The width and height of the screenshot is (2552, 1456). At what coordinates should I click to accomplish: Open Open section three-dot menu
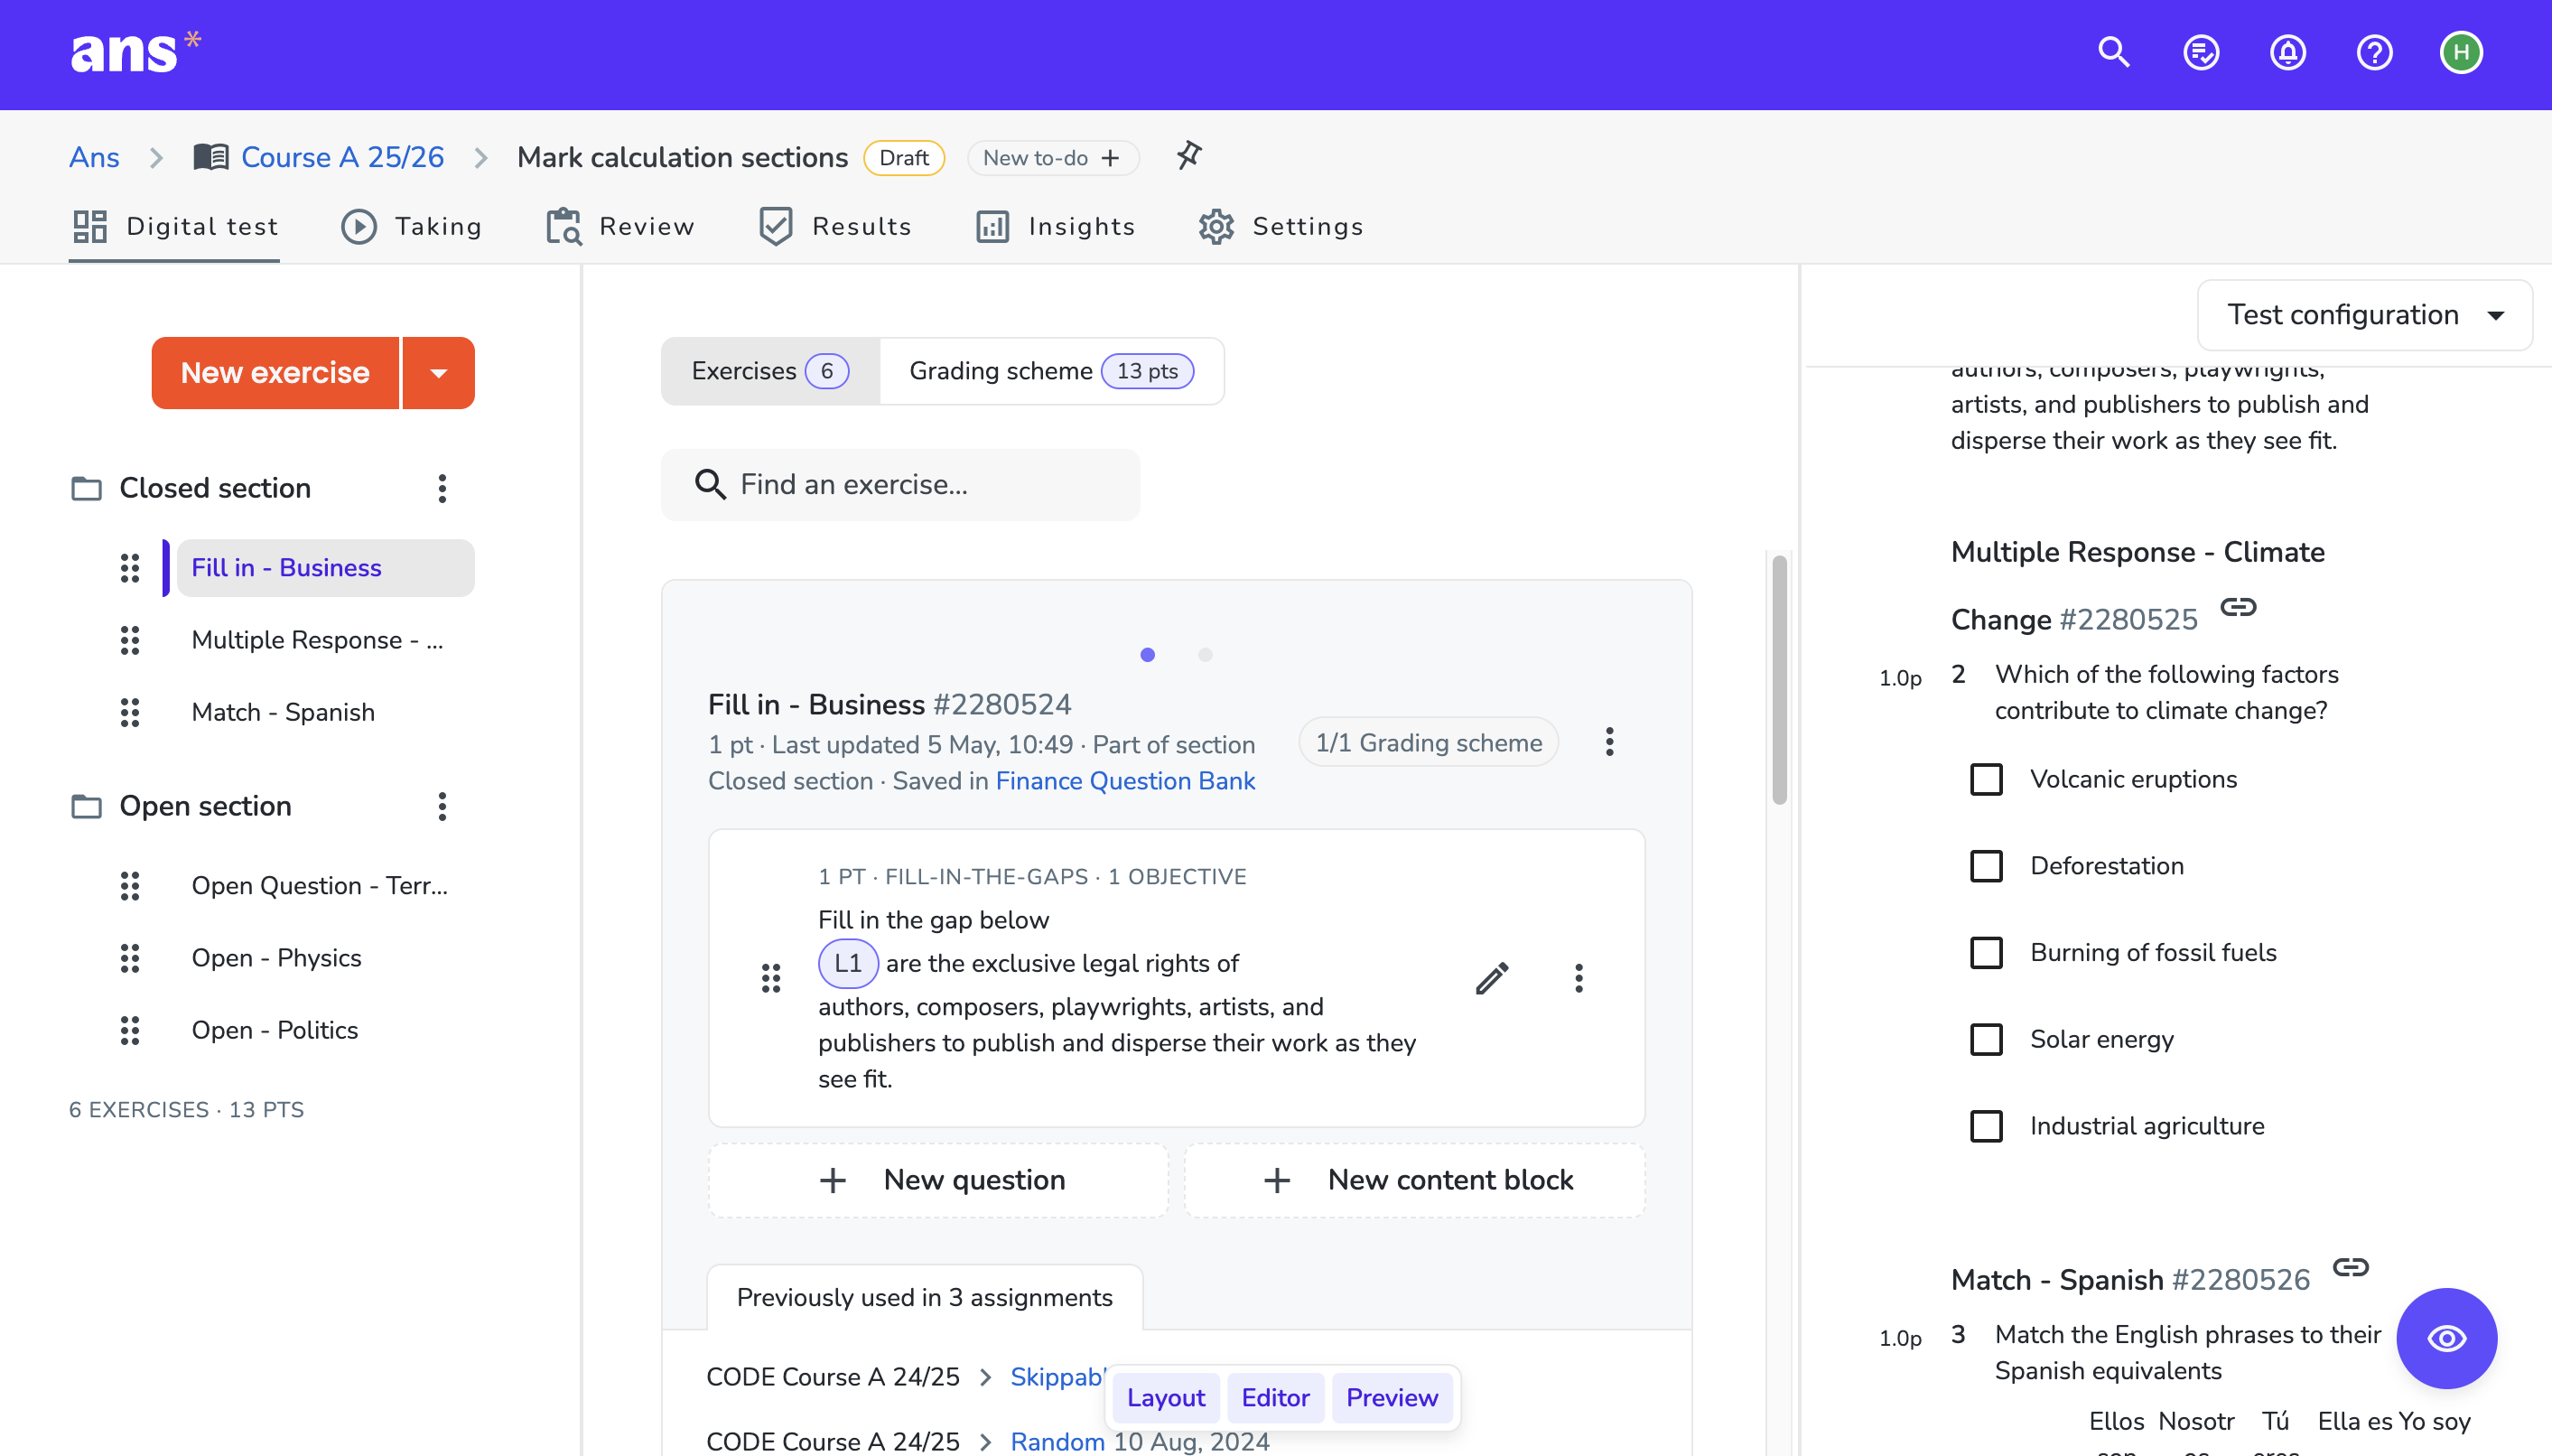[442, 806]
